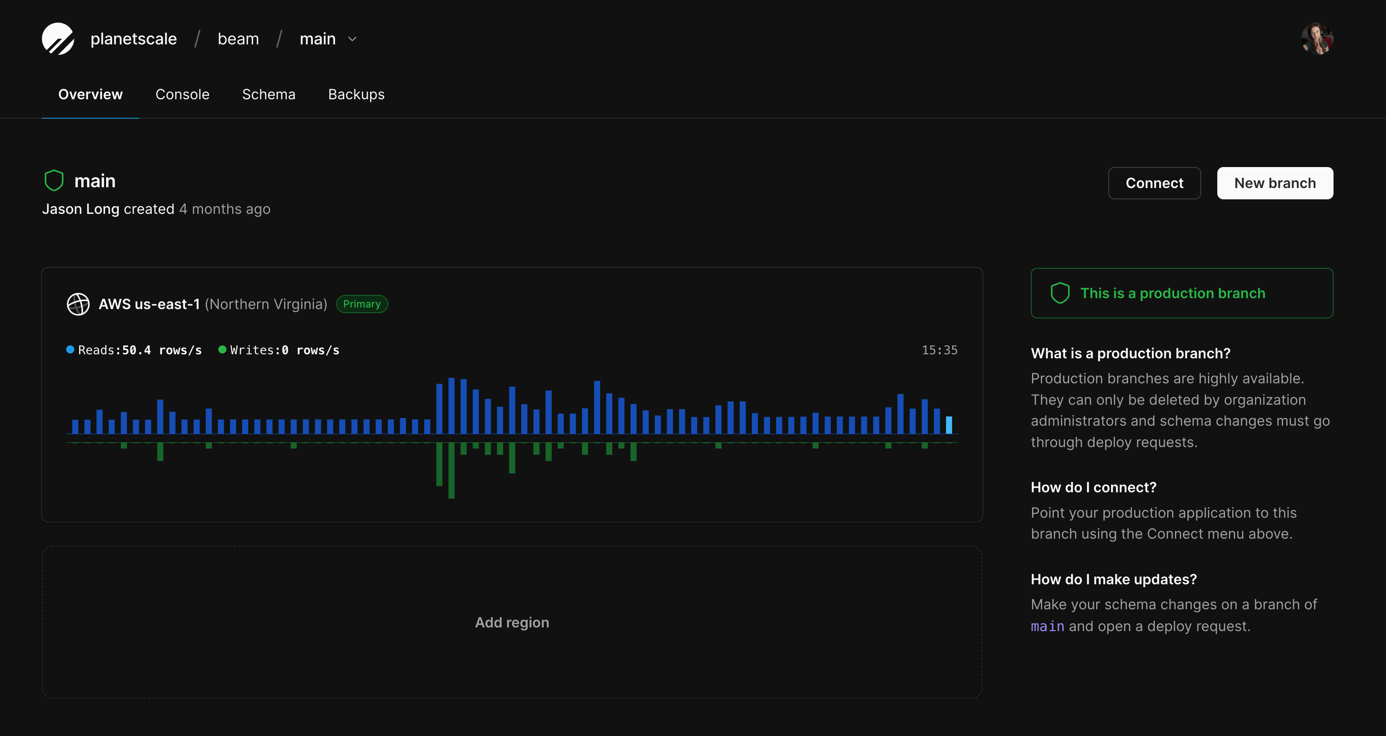Image resolution: width=1386 pixels, height=736 pixels.
Task: Click 'Jason Long' creator name
Action: tap(81, 209)
